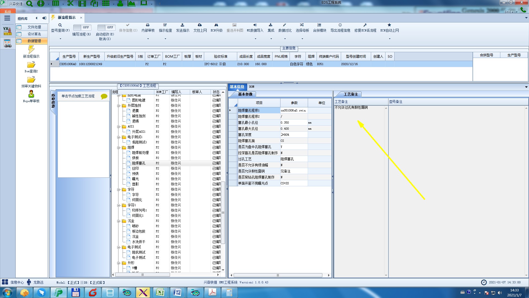Switch to the BOM tab
Viewport: 529px width, 298px height.
pyautogui.click(x=252, y=87)
